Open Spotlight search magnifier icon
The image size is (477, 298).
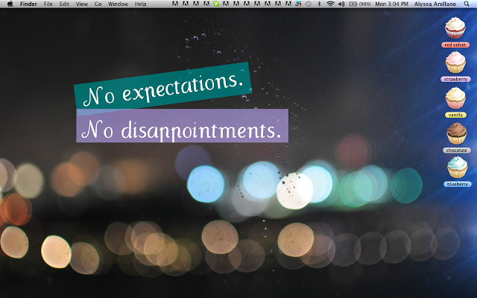467,4
